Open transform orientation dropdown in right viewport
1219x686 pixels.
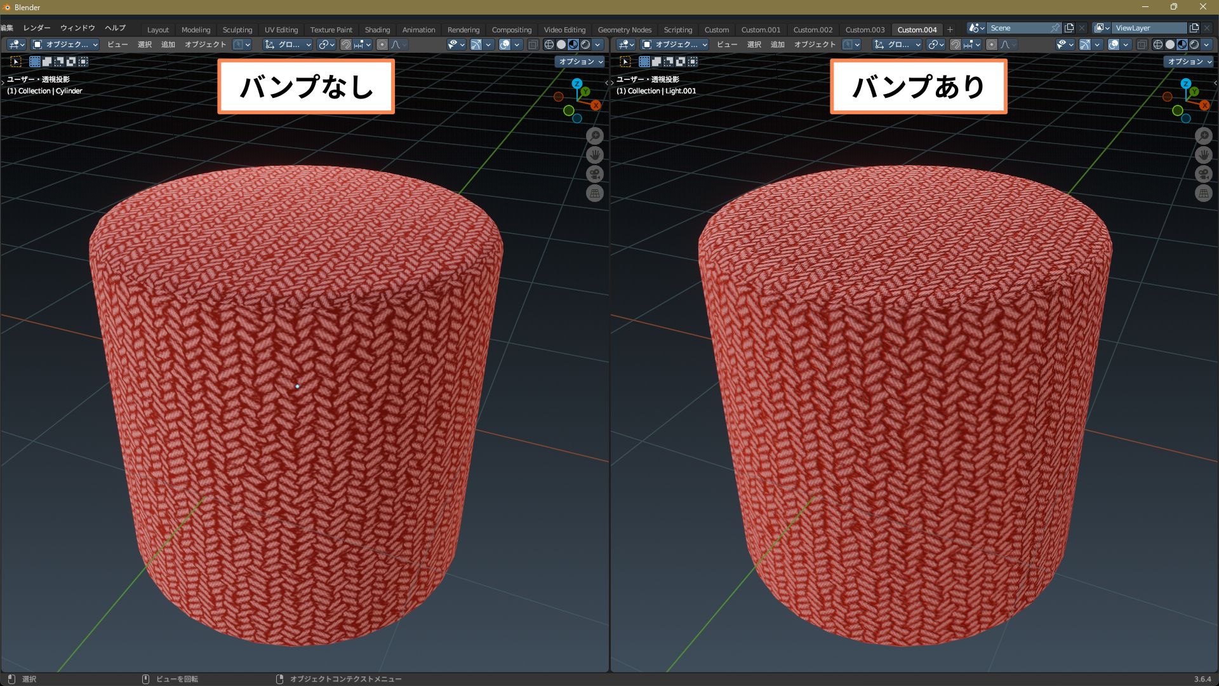[x=897, y=44]
